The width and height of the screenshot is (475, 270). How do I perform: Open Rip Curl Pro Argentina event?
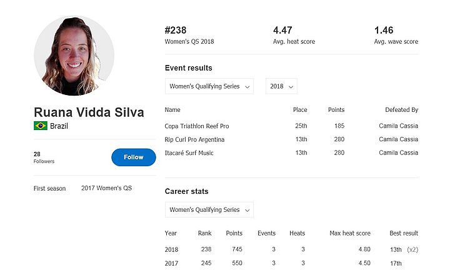tap(194, 139)
